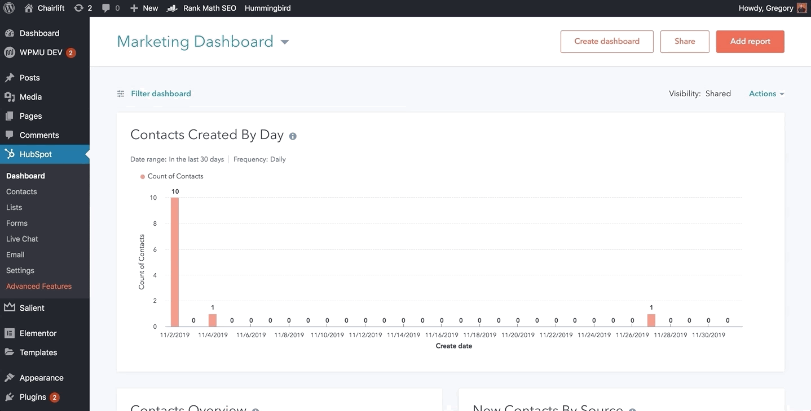Click the Elementor icon in sidebar
The image size is (811, 411).
tap(10, 333)
